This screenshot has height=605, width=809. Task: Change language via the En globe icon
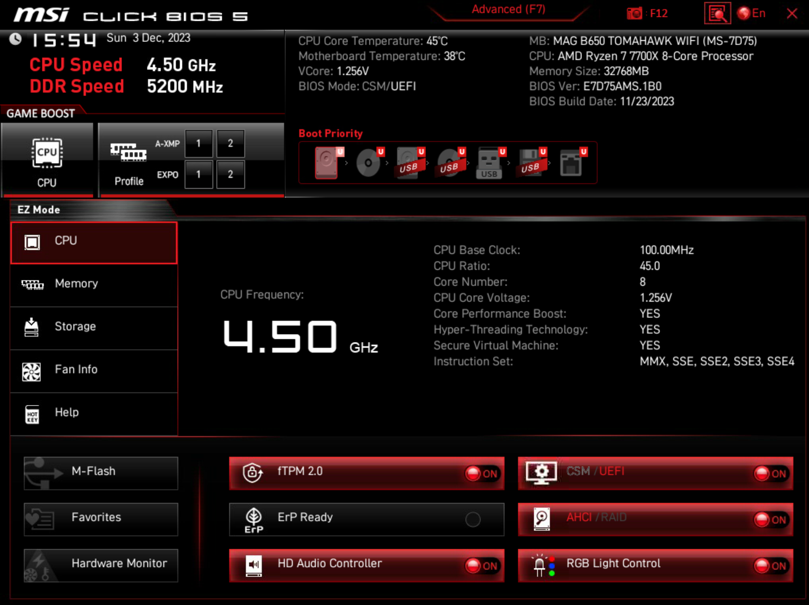[744, 13]
